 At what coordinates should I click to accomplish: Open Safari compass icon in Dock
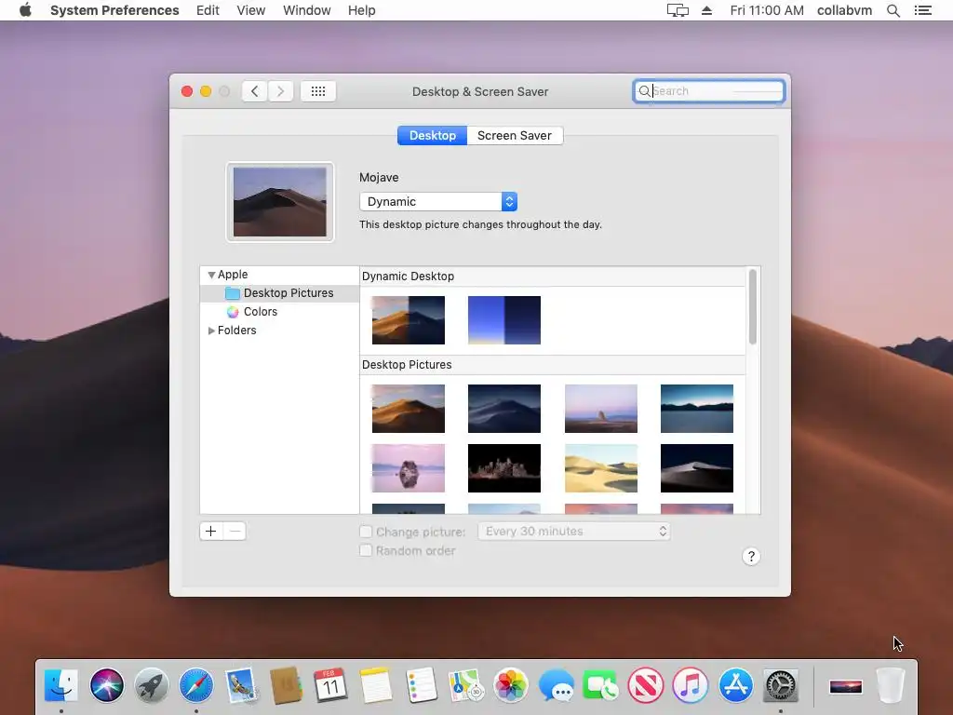coord(196,685)
